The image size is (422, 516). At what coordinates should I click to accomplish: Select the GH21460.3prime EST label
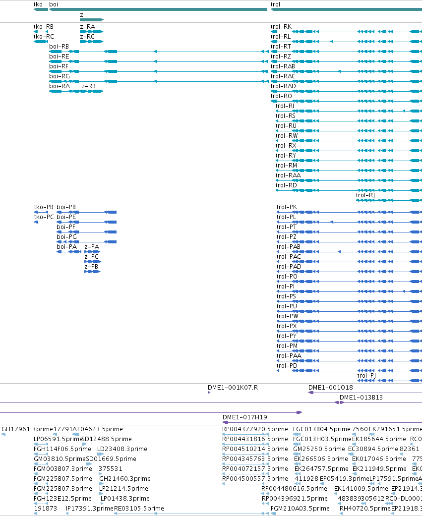point(125,478)
